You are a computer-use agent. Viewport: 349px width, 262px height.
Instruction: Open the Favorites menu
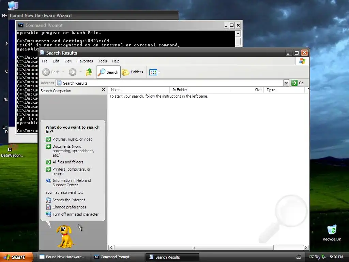pos(85,61)
